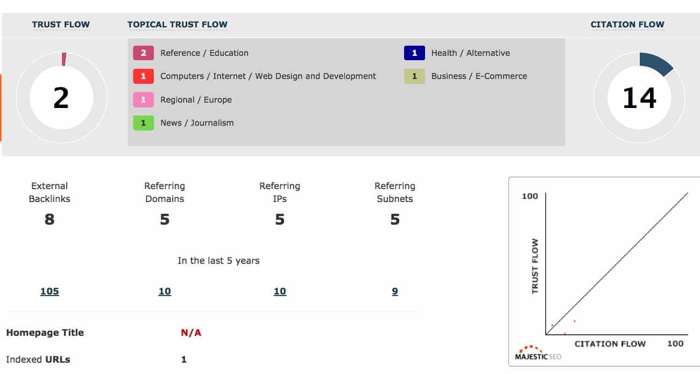Open the 105 external backlinks link
Viewport: 700px width, 374px height.
50,291
